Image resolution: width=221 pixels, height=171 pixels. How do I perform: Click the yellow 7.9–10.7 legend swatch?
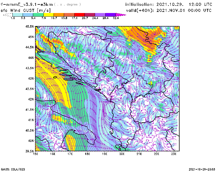[49, 15]
